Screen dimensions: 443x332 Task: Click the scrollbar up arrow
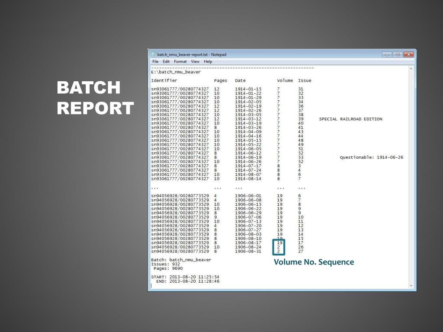tap(411, 69)
